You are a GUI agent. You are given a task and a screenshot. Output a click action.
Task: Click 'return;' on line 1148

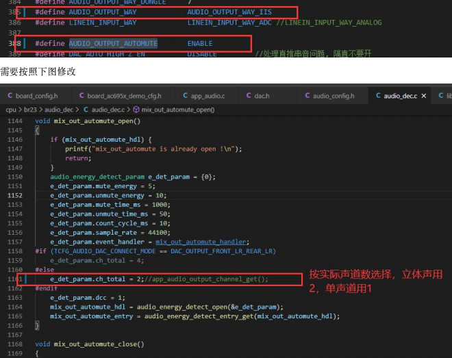[x=78, y=158]
